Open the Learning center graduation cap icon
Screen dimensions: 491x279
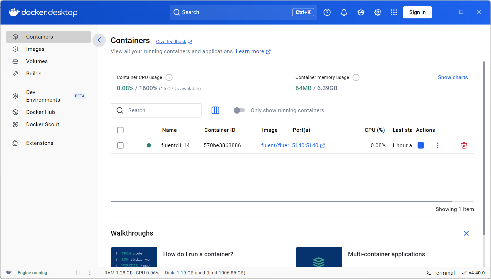pos(361,12)
